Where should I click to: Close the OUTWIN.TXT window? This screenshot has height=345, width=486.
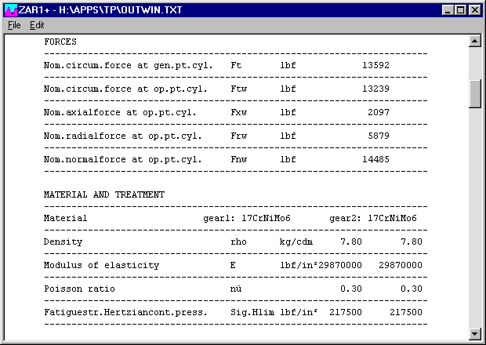click(474, 9)
